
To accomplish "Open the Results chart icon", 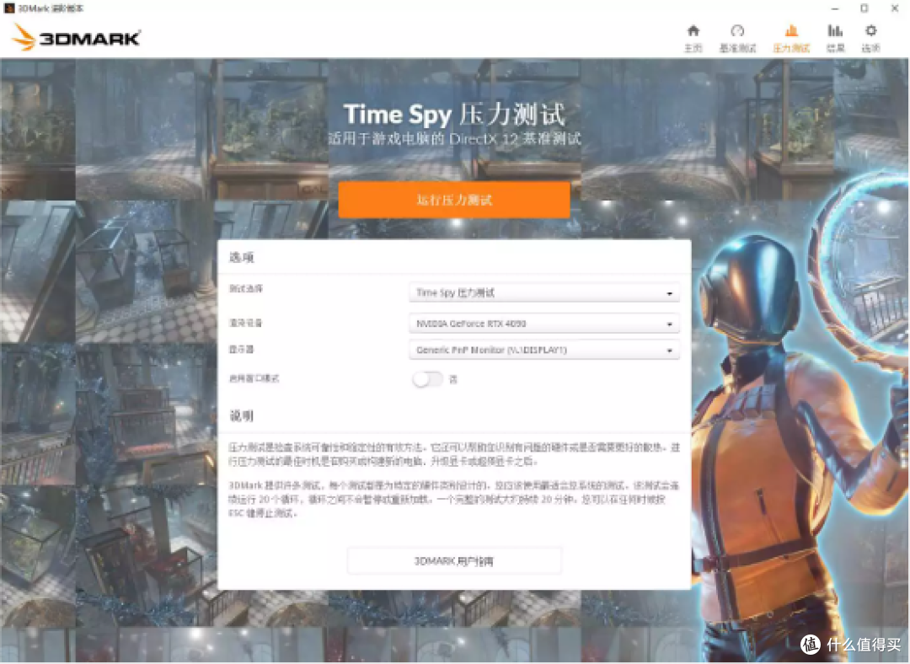I will [x=834, y=31].
